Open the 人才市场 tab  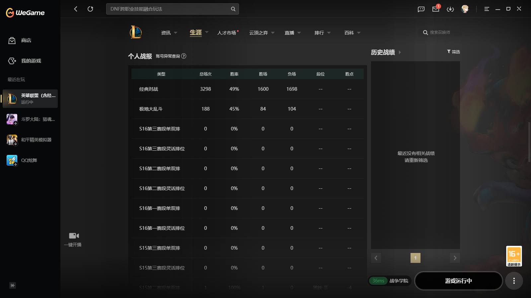pos(227,33)
